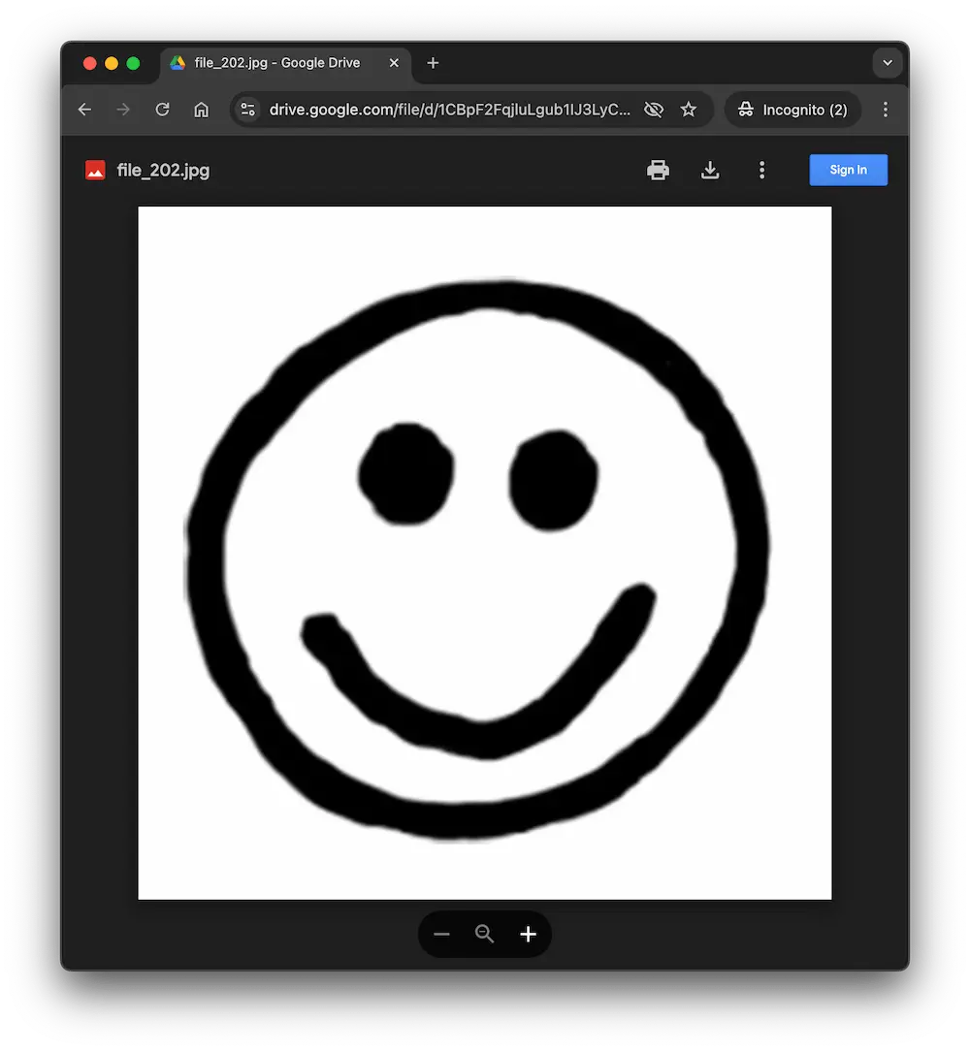Reload the page
This screenshot has height=1051, width=970.
162,110
